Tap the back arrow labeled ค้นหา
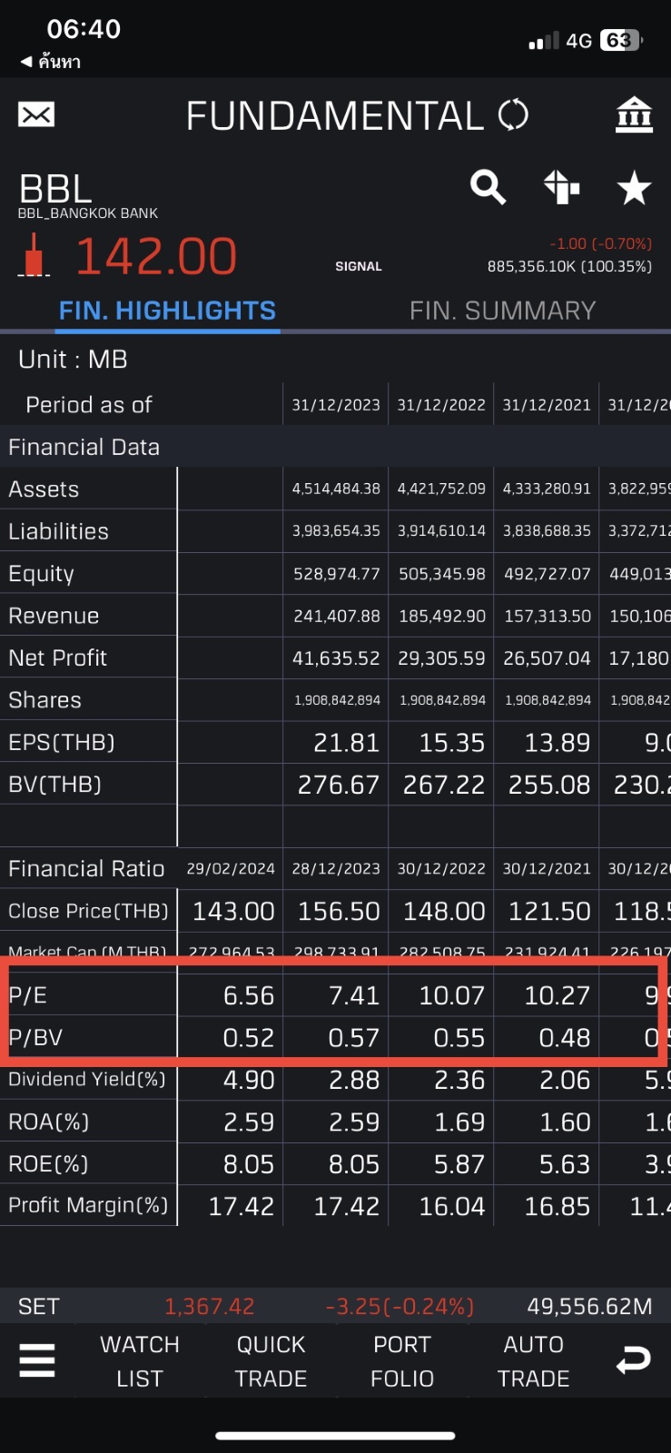The image size is (671, 1453). tap(51, 62)
